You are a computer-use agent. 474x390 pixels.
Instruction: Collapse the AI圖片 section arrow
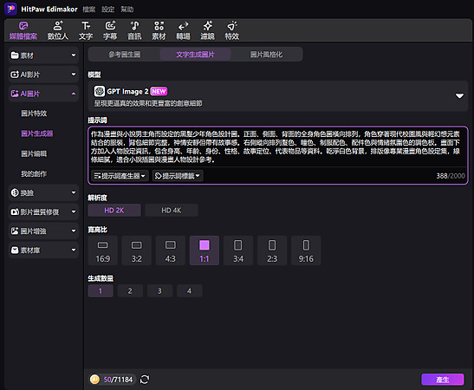[74, 94]
